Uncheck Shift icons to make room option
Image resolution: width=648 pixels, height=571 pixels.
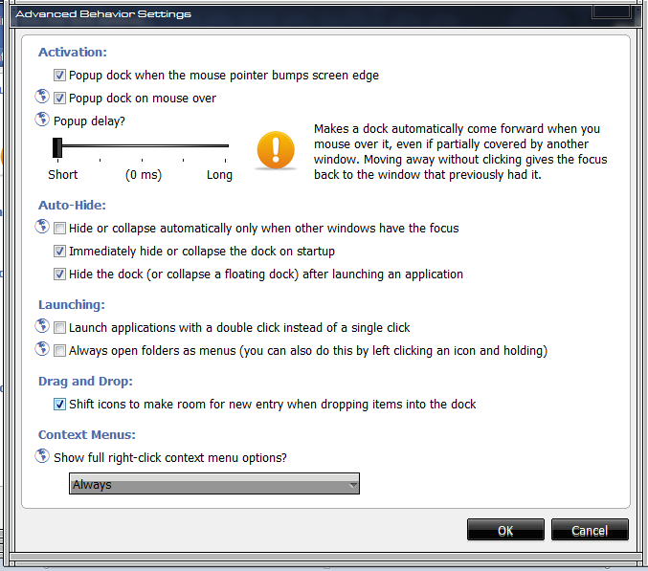click(60, 405)
